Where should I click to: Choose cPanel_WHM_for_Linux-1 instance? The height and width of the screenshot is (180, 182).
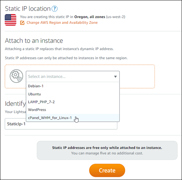click(x=73, y=118)
